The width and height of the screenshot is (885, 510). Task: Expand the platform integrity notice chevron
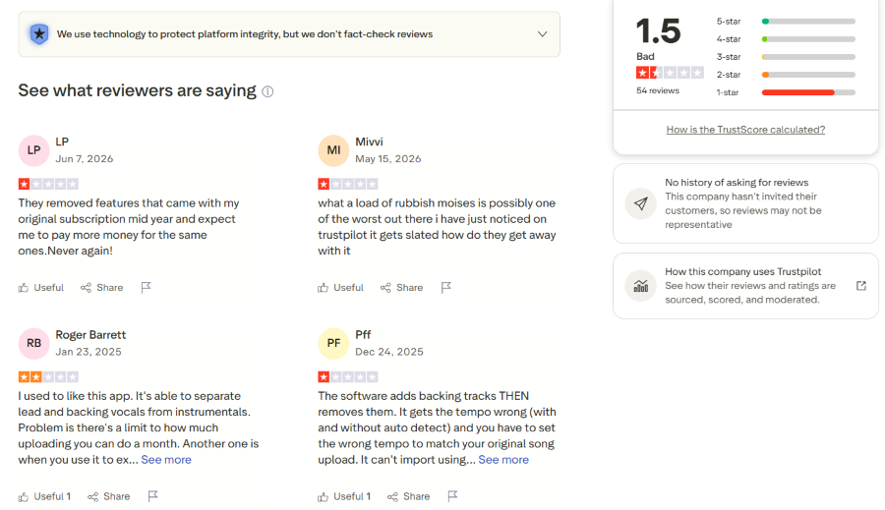pyautogui.click(x=542, y=34)
